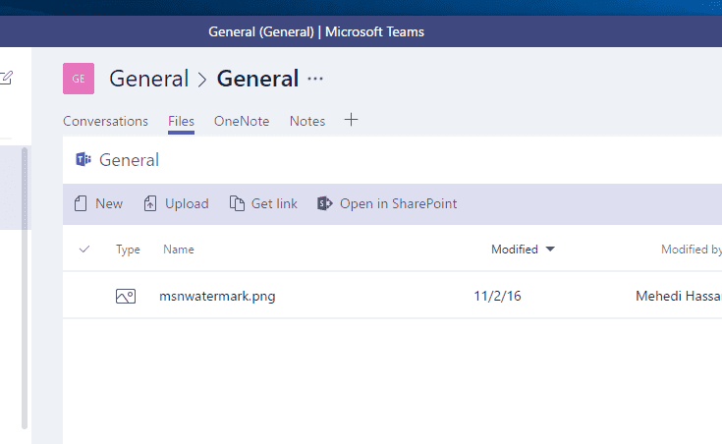Click the image file type icon
This screenshot has height=444, width=722.
[x=125, y=295]
